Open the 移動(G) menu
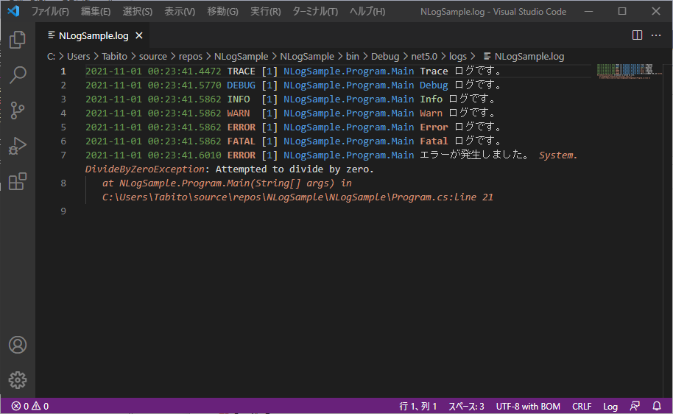 (x=222, y=12)
